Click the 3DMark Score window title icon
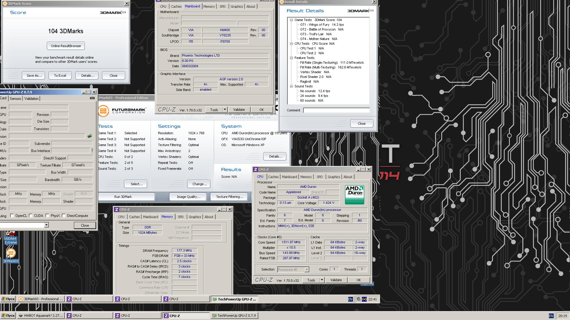Screen dimensions: 570x320 coord(5,4)
